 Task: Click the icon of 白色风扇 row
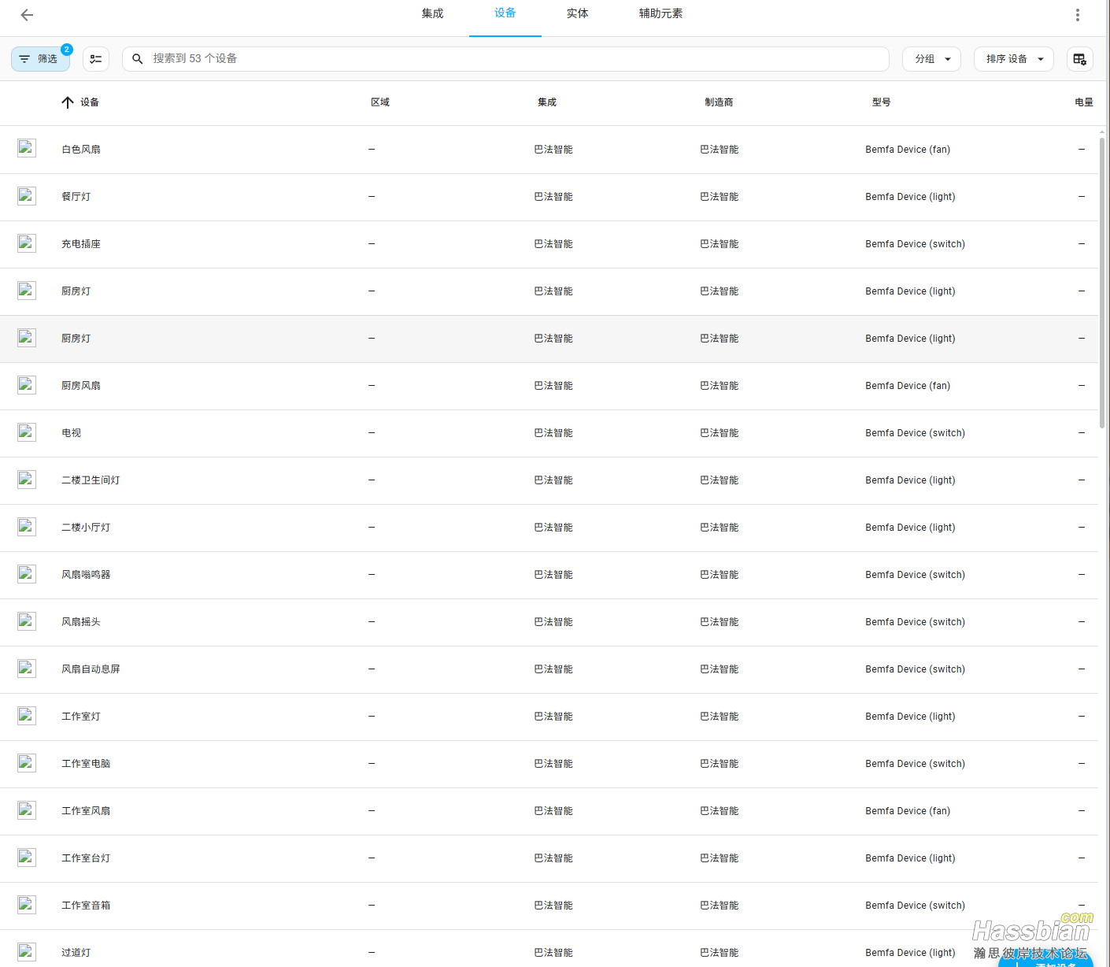tap(27, 149)
